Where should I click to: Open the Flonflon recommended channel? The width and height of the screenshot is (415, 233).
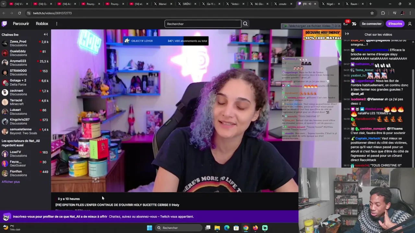click(25, 173)
